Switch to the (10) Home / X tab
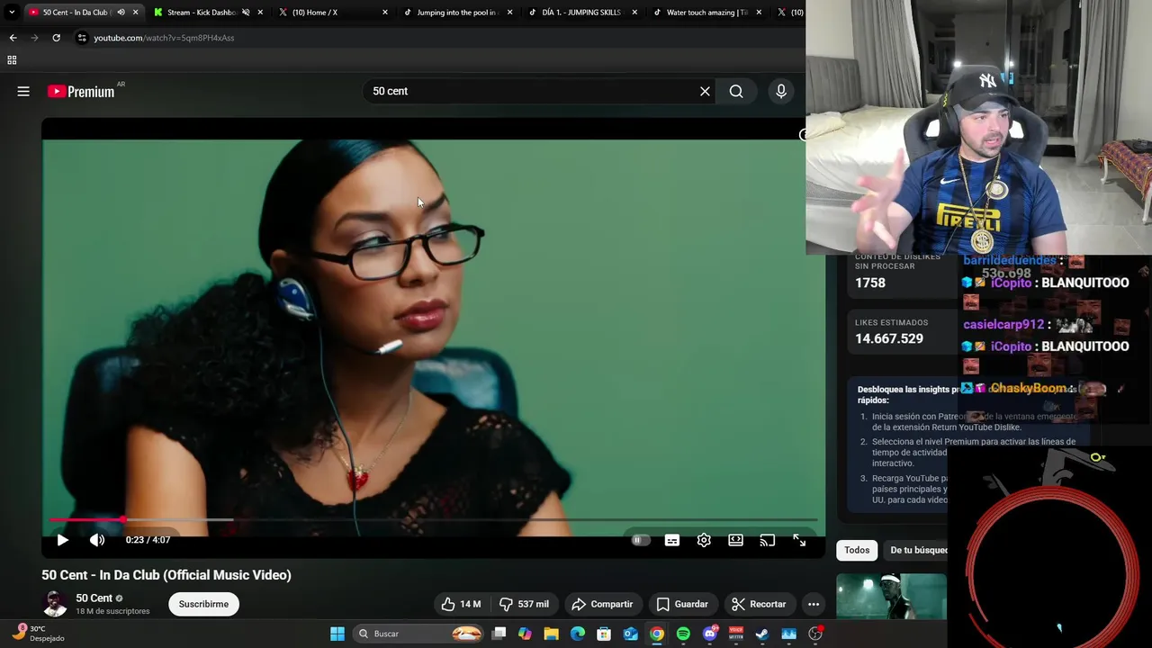Viewport: 1152px width, 648px height. (x=315, y=13)
